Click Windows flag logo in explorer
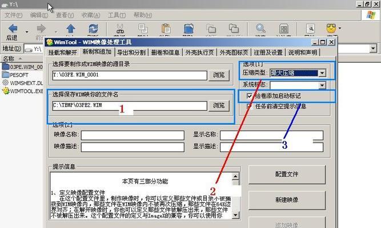 (371, 15)
